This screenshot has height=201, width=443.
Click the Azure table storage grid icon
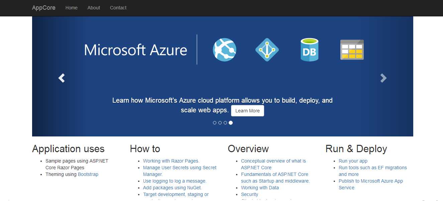coord(352,49)
